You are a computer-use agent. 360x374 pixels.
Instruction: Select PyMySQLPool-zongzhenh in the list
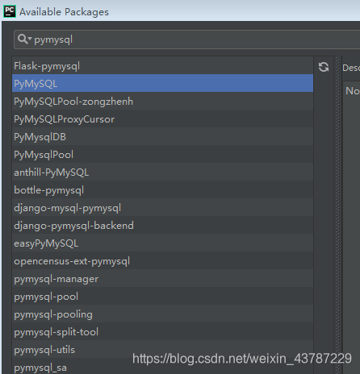(x=162, y=101)
